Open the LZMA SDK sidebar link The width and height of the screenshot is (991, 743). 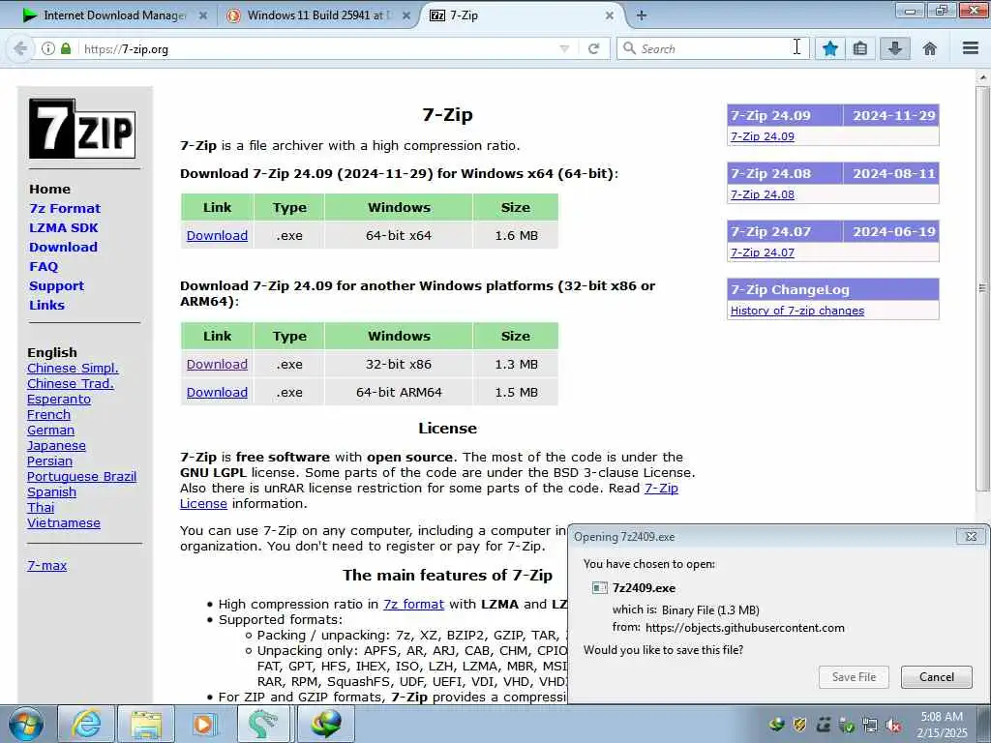click(63, 228)
